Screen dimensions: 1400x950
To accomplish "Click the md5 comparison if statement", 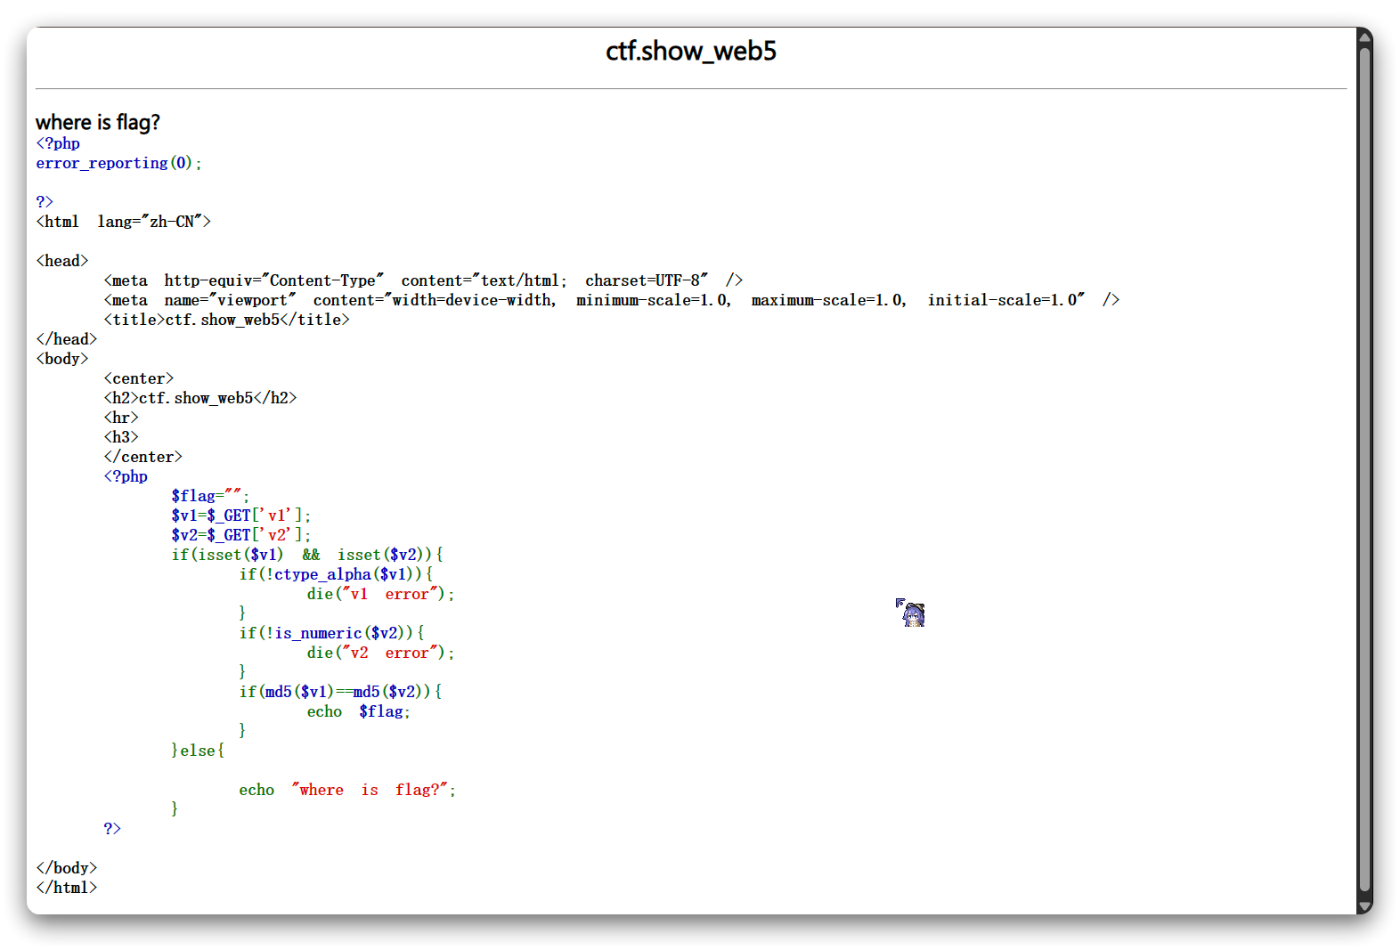I will tap(340, 692).
